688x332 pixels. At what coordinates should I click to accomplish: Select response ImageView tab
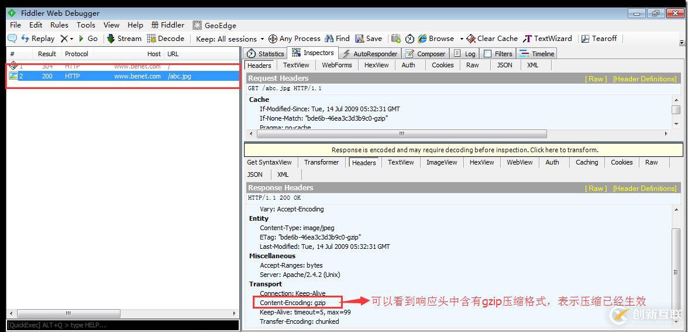click(442, 162)
